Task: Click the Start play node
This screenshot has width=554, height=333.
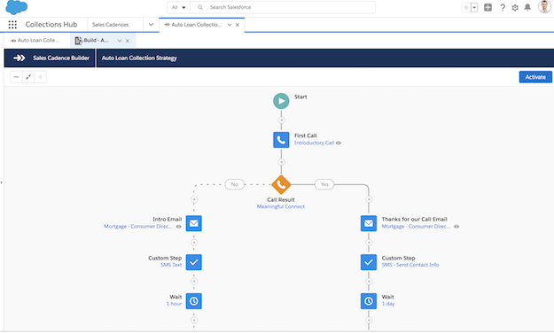Action: point(281,101)
